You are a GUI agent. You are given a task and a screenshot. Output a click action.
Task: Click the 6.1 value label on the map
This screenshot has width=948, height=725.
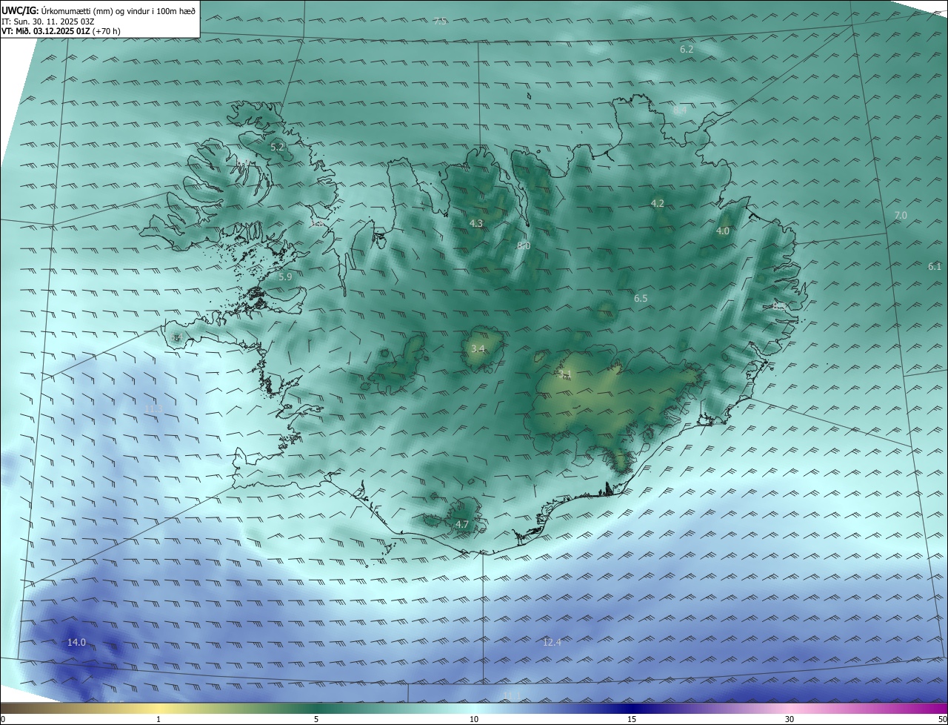pos(935,266)
